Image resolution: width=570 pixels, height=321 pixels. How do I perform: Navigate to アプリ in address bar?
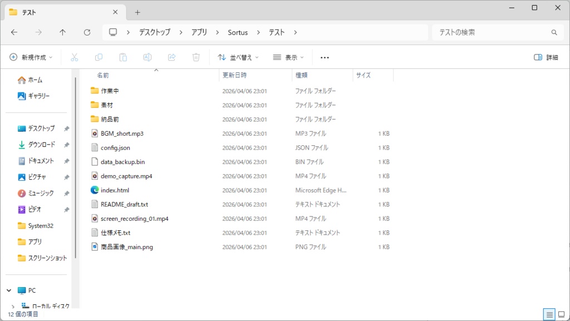click(199, 32)
